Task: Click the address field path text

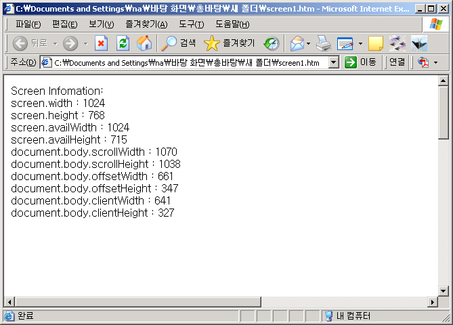Action: coord(187,63)
